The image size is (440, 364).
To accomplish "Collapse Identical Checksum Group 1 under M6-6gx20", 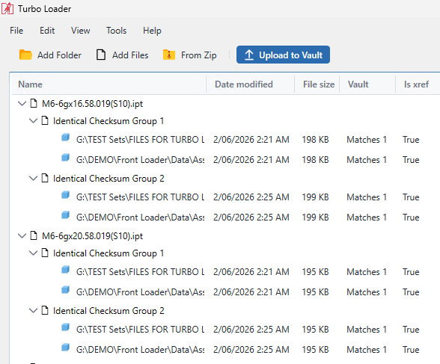I will point(33,253).
